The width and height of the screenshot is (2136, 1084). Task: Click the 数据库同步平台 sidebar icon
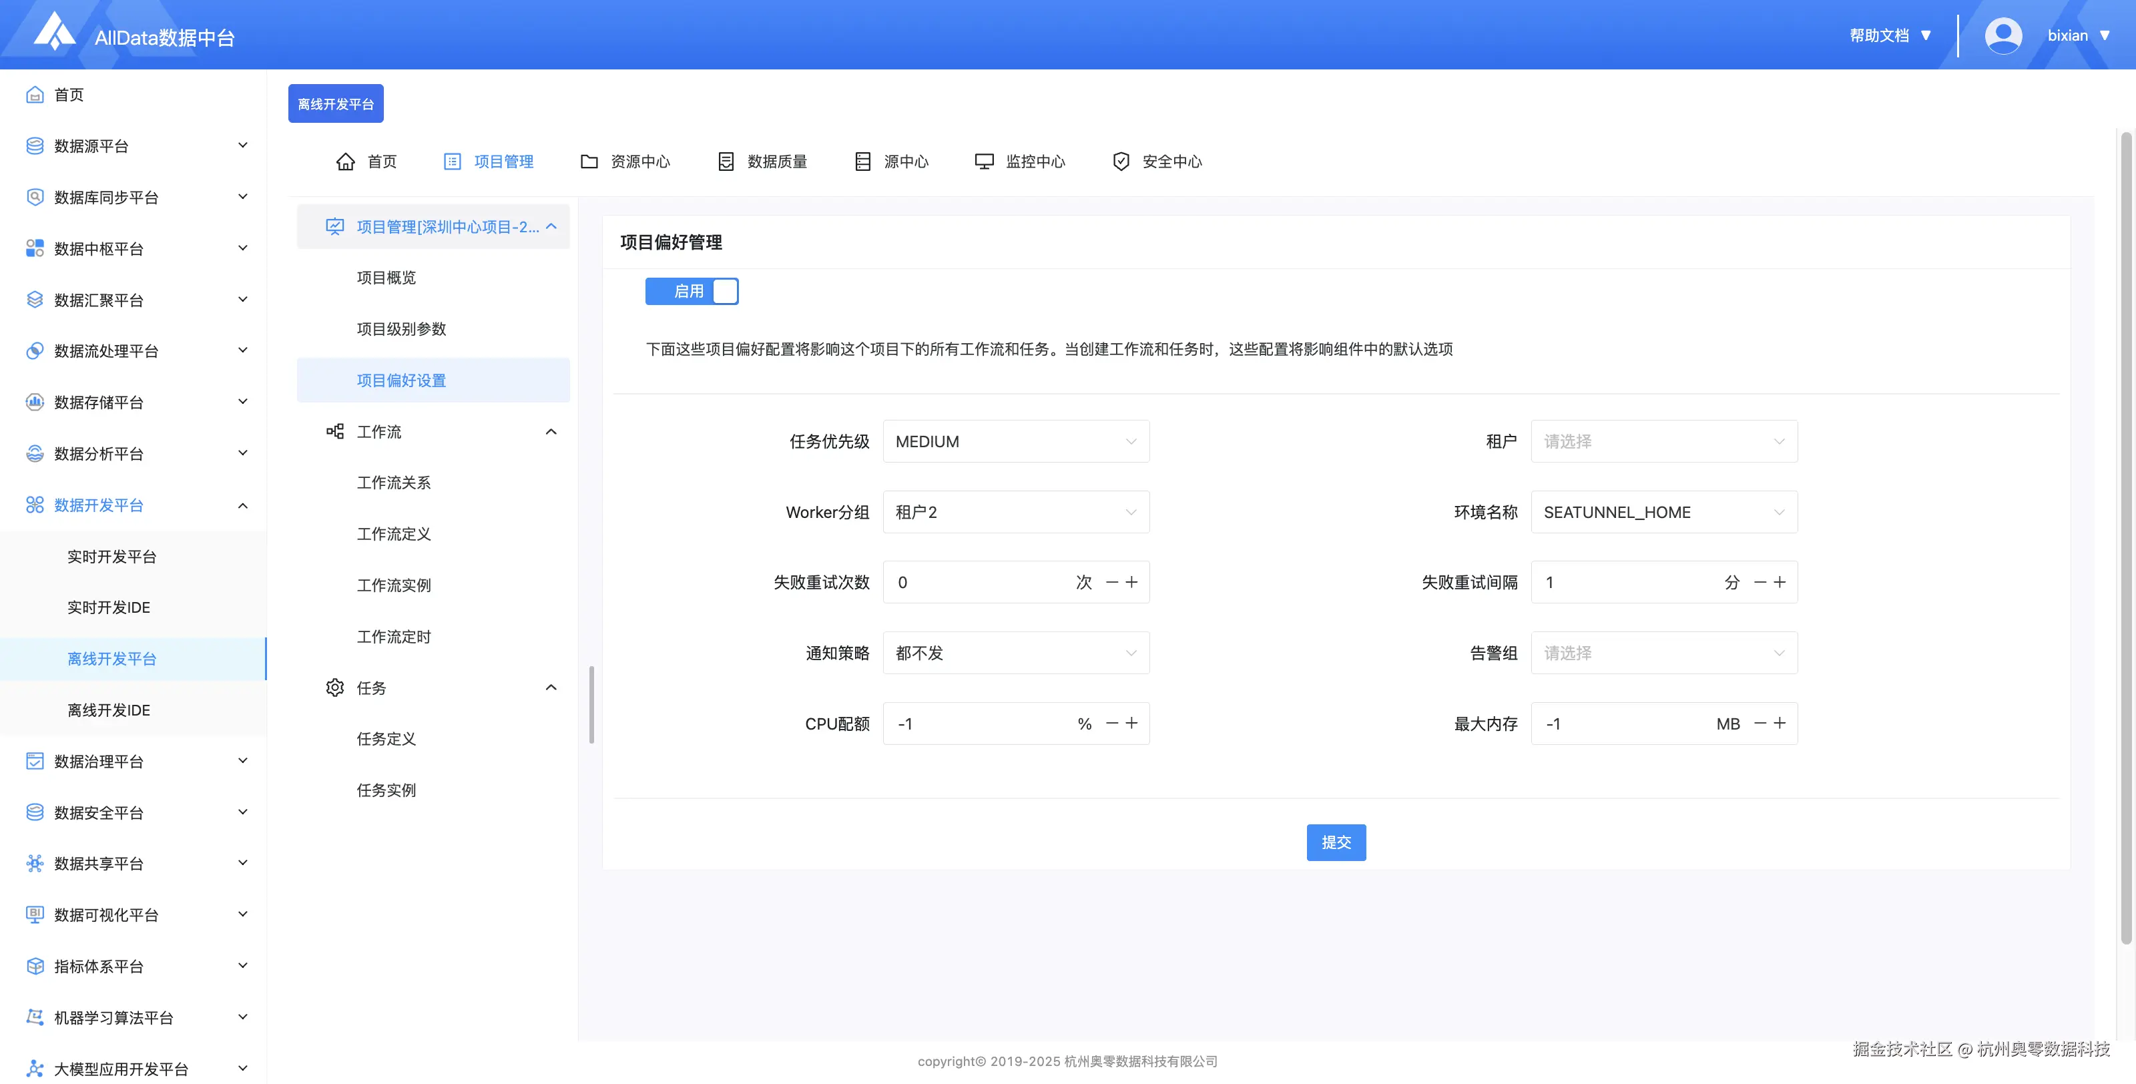[34, 198]
